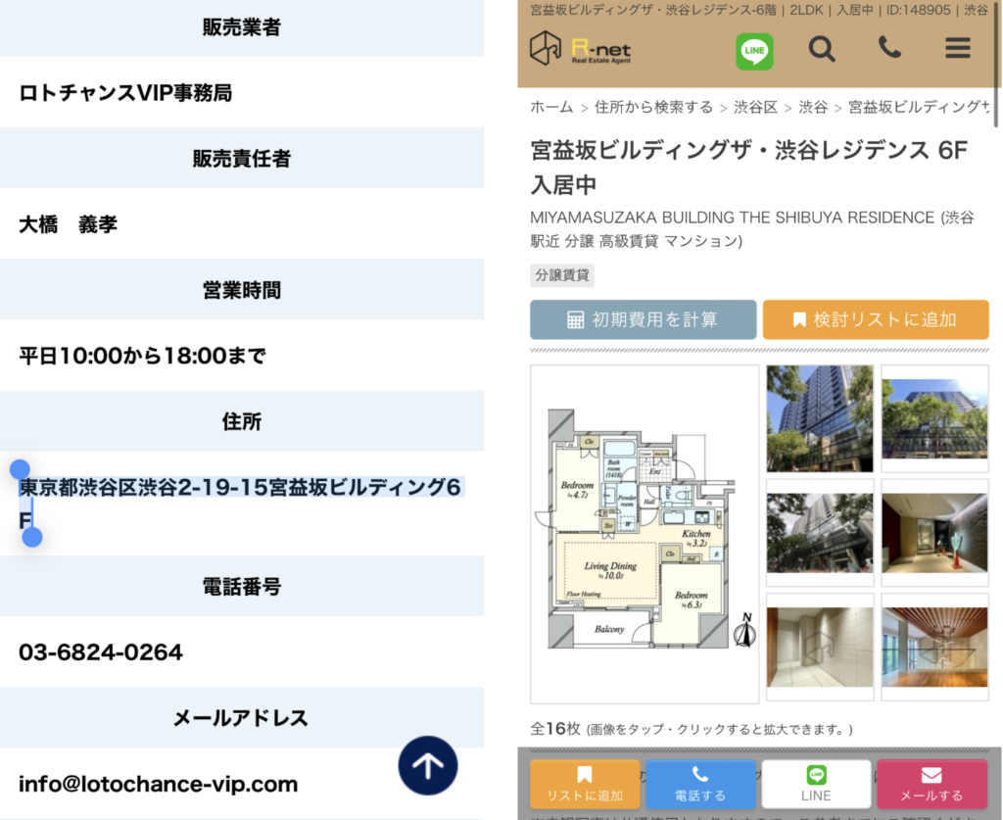This screenshot has width=1003, height=820.
Task: Tap the bottom メールする mail button
Action: click(931, 784)
